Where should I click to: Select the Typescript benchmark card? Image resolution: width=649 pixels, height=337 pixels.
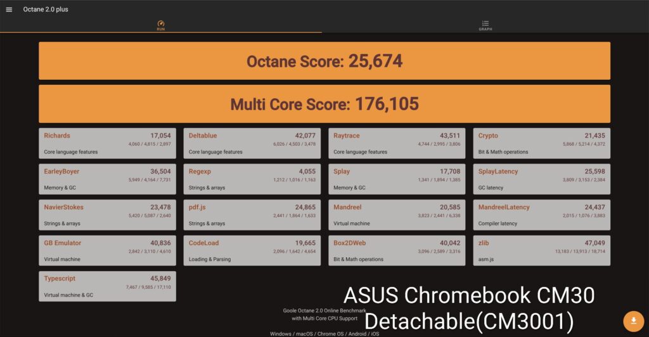pos(107,286)
